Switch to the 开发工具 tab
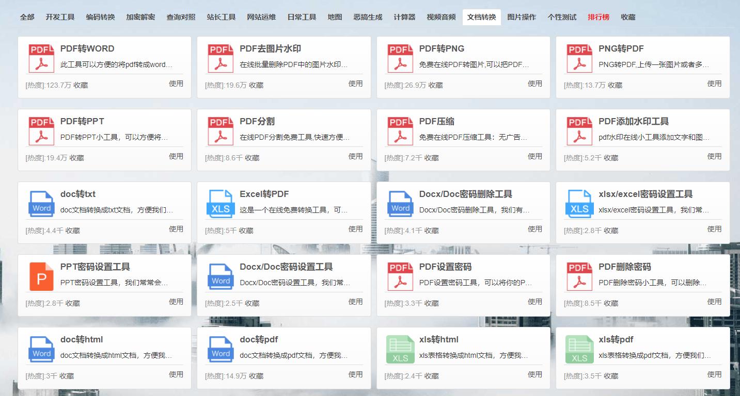The image size is (740, 396). (60, 16)
